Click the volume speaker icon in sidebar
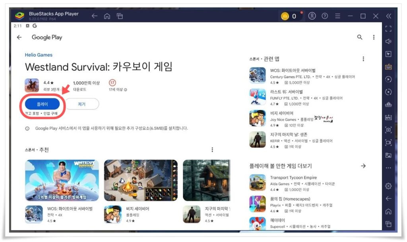The width and height of the screenshot is (407, 242). [388, 41]
